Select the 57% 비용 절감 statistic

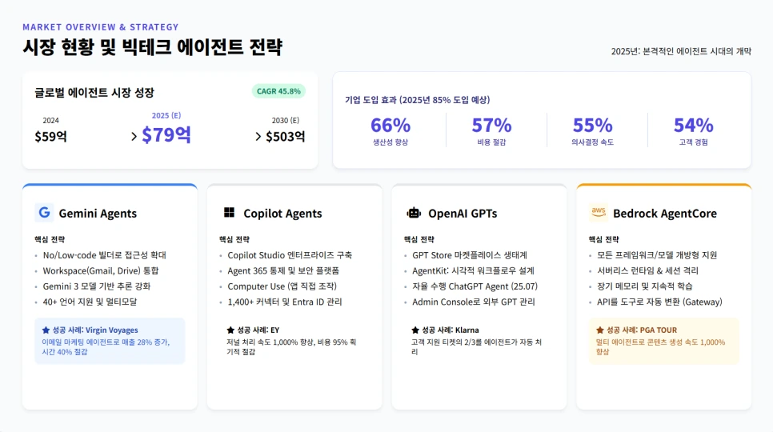(x=491, y=130)
